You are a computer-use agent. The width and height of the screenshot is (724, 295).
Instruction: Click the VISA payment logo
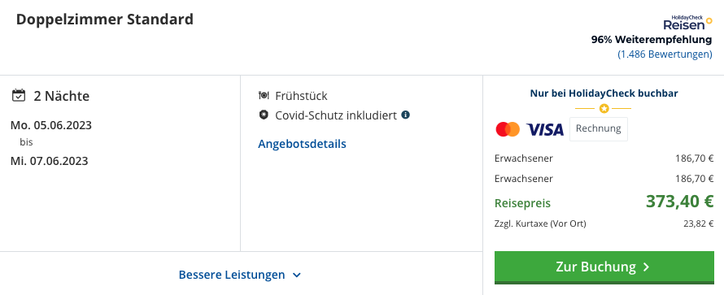(x=545, y=129)
